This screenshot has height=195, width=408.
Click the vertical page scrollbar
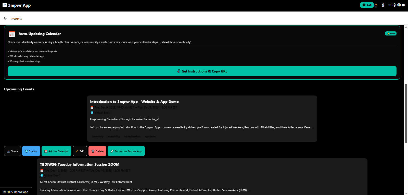[x=406, y=113]
